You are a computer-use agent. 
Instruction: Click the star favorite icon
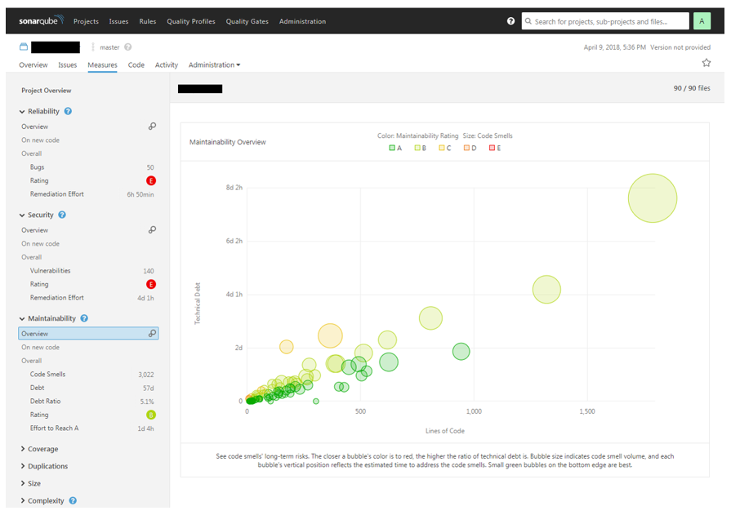point(706,63)
